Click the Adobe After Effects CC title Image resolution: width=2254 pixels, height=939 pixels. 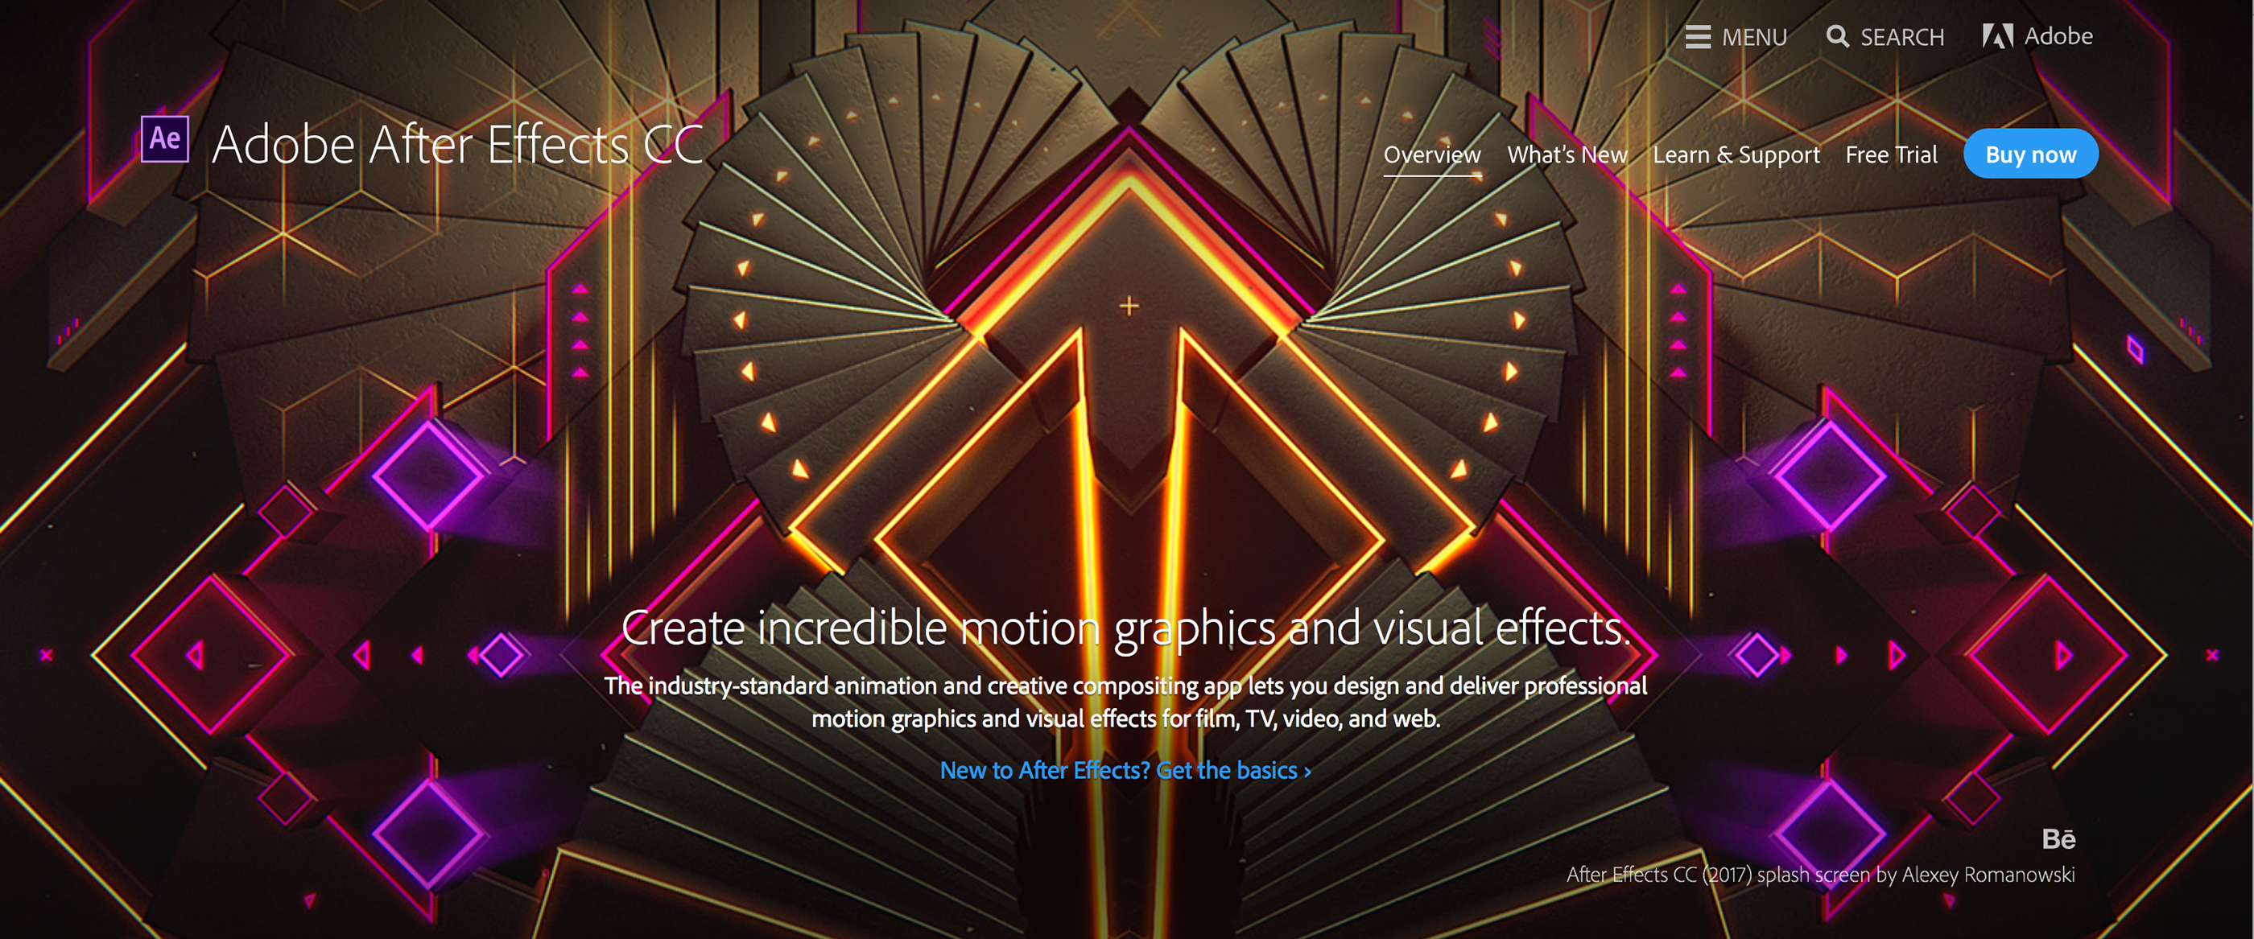457,144
